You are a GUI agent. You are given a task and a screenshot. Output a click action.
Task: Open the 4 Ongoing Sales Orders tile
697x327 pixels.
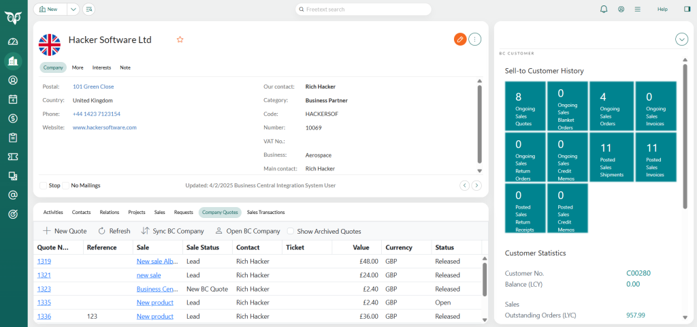611,106
